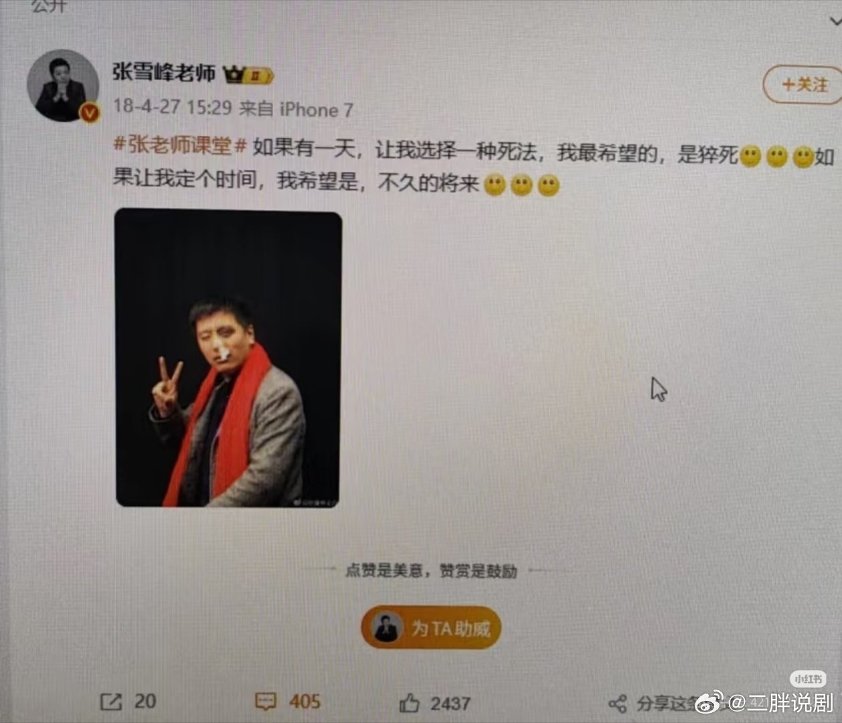Click the 来自 iPhone 7 source text

297,109
